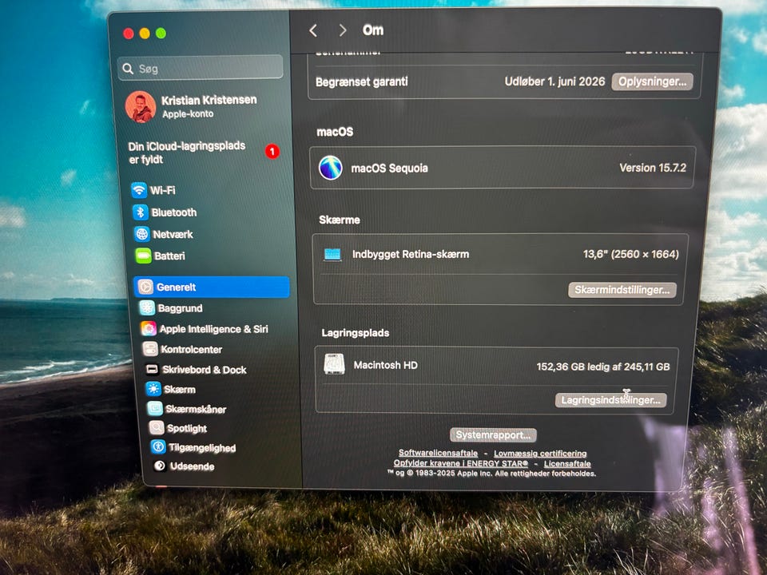This screenshot has width=767, height=575.
Task: Click the search magnifier icon
Action: click(x=128, y=69)
